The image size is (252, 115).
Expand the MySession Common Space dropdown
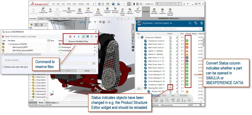point(171,23)
